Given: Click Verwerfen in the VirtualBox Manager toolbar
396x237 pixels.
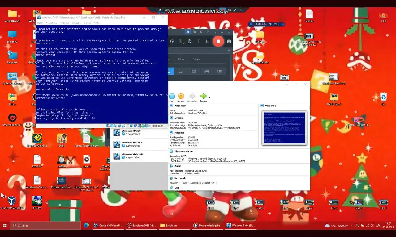Looking at the screenshot, I should [192, 98].
